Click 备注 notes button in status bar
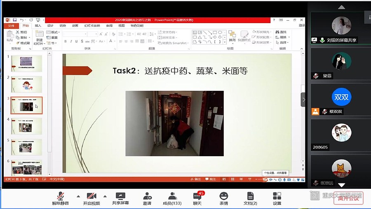The height and width of the screenshot is (209, 371). (196, 179)
